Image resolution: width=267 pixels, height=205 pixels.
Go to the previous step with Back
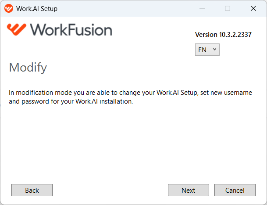tap(32, 190)
